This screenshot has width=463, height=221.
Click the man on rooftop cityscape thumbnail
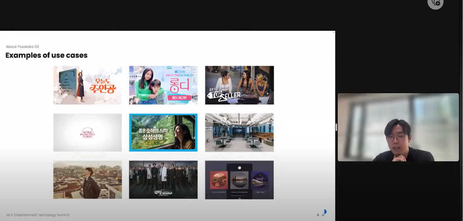88,180
